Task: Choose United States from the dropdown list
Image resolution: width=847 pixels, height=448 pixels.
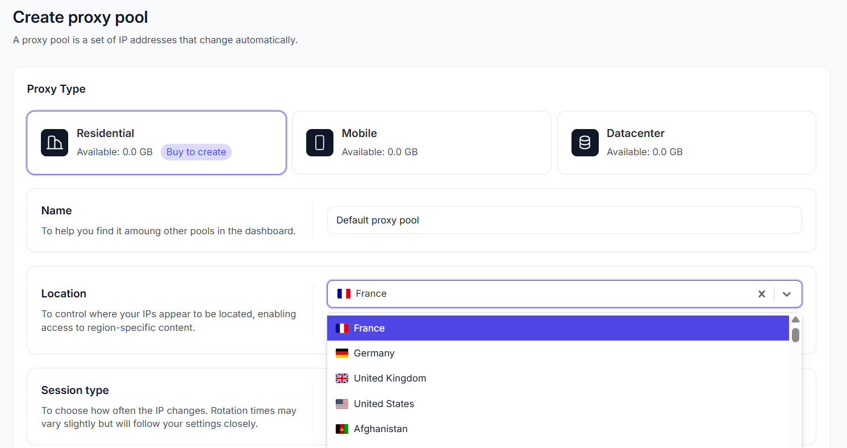Action: pos(558,404)
